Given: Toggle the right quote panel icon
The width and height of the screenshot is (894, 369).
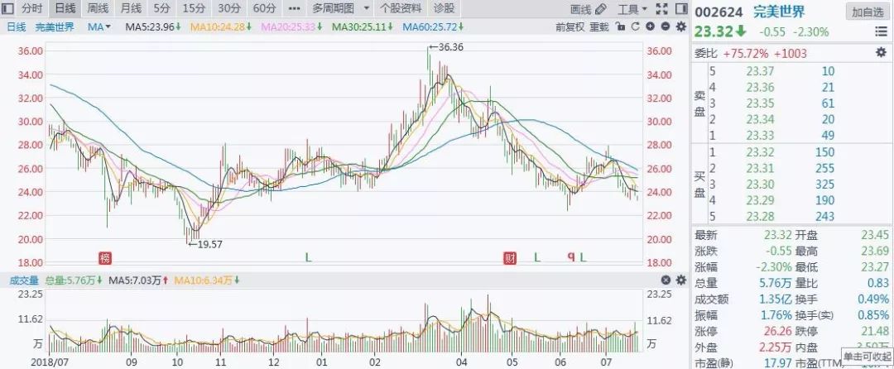Looking at the screenshot, I should [680, 8].
